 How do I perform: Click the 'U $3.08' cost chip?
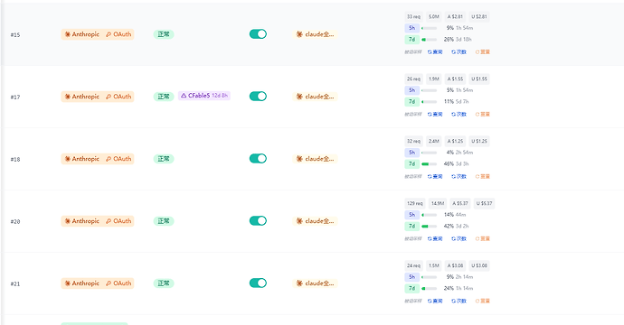click(479, 265)
